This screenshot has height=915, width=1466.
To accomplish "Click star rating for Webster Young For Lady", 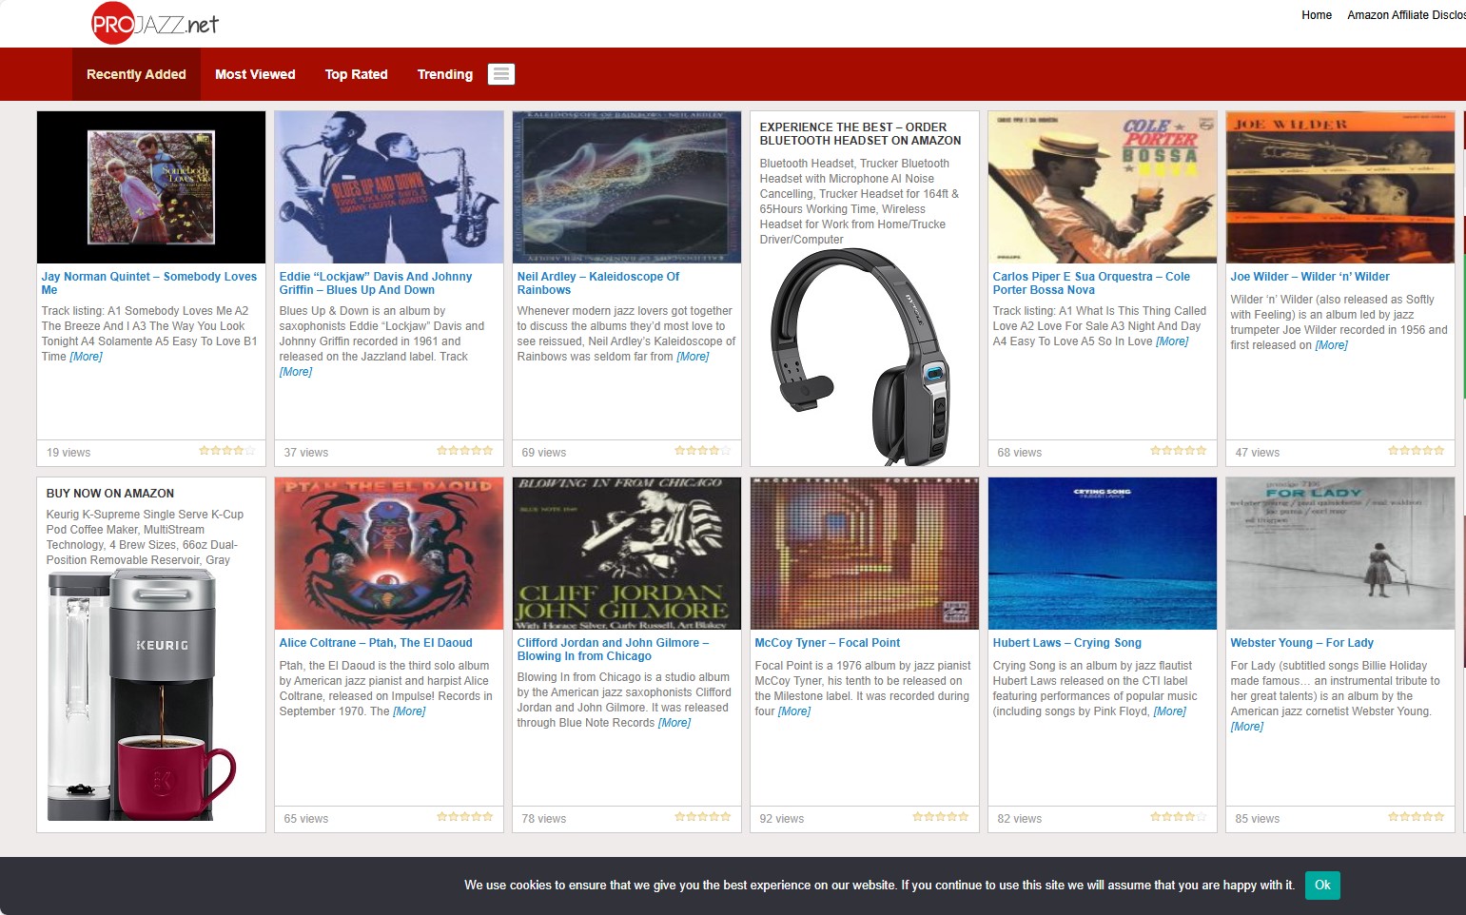I will click(1417, 817).
